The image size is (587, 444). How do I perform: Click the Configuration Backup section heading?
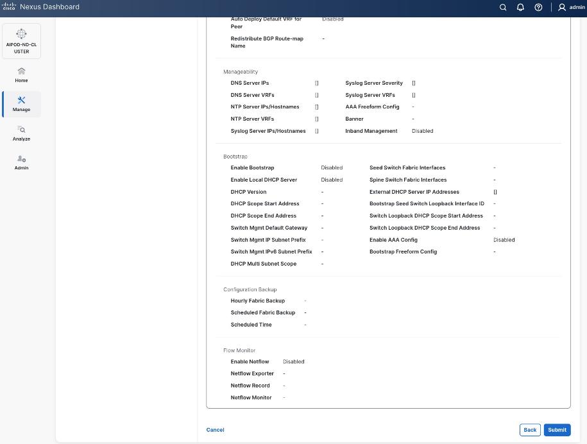pyautogui.click(x=250, y=289)
